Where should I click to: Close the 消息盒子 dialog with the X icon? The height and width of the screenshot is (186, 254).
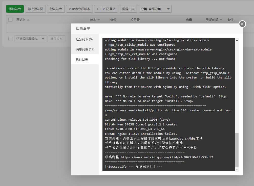pyautogui.click(x=242, y=24)
